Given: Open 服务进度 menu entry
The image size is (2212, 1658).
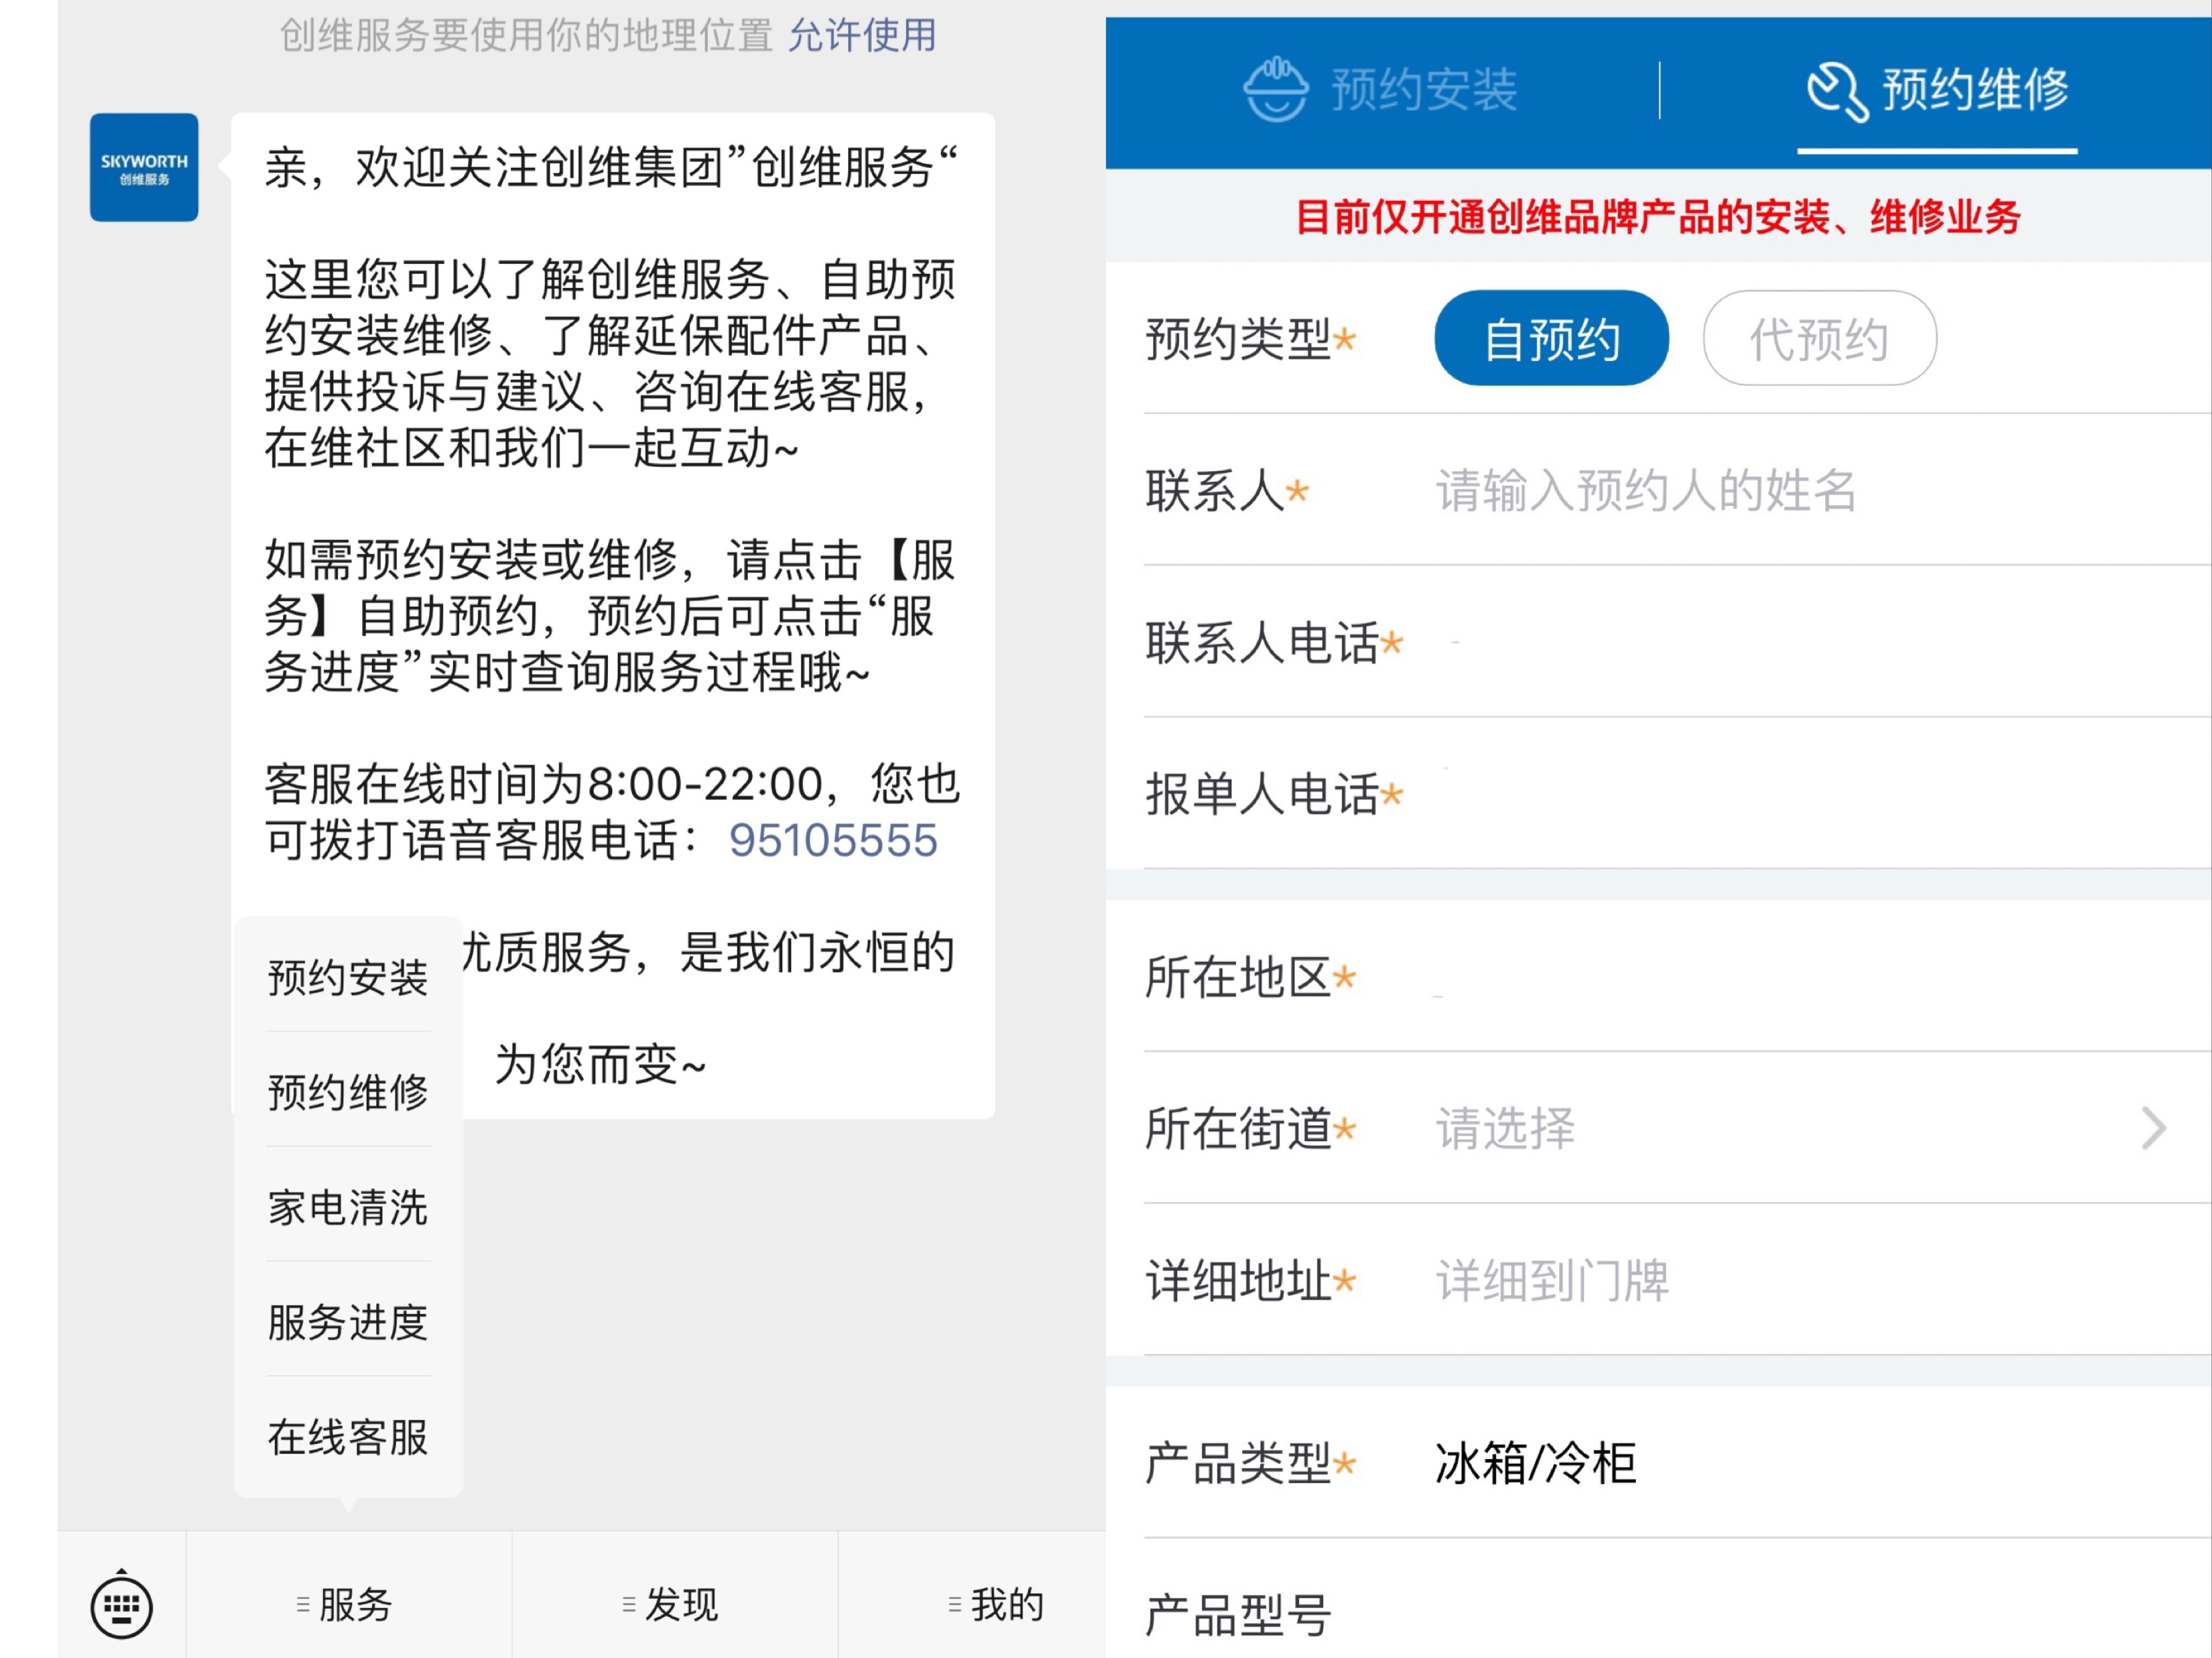Looking at the screenshot, I should [347, 1322].
